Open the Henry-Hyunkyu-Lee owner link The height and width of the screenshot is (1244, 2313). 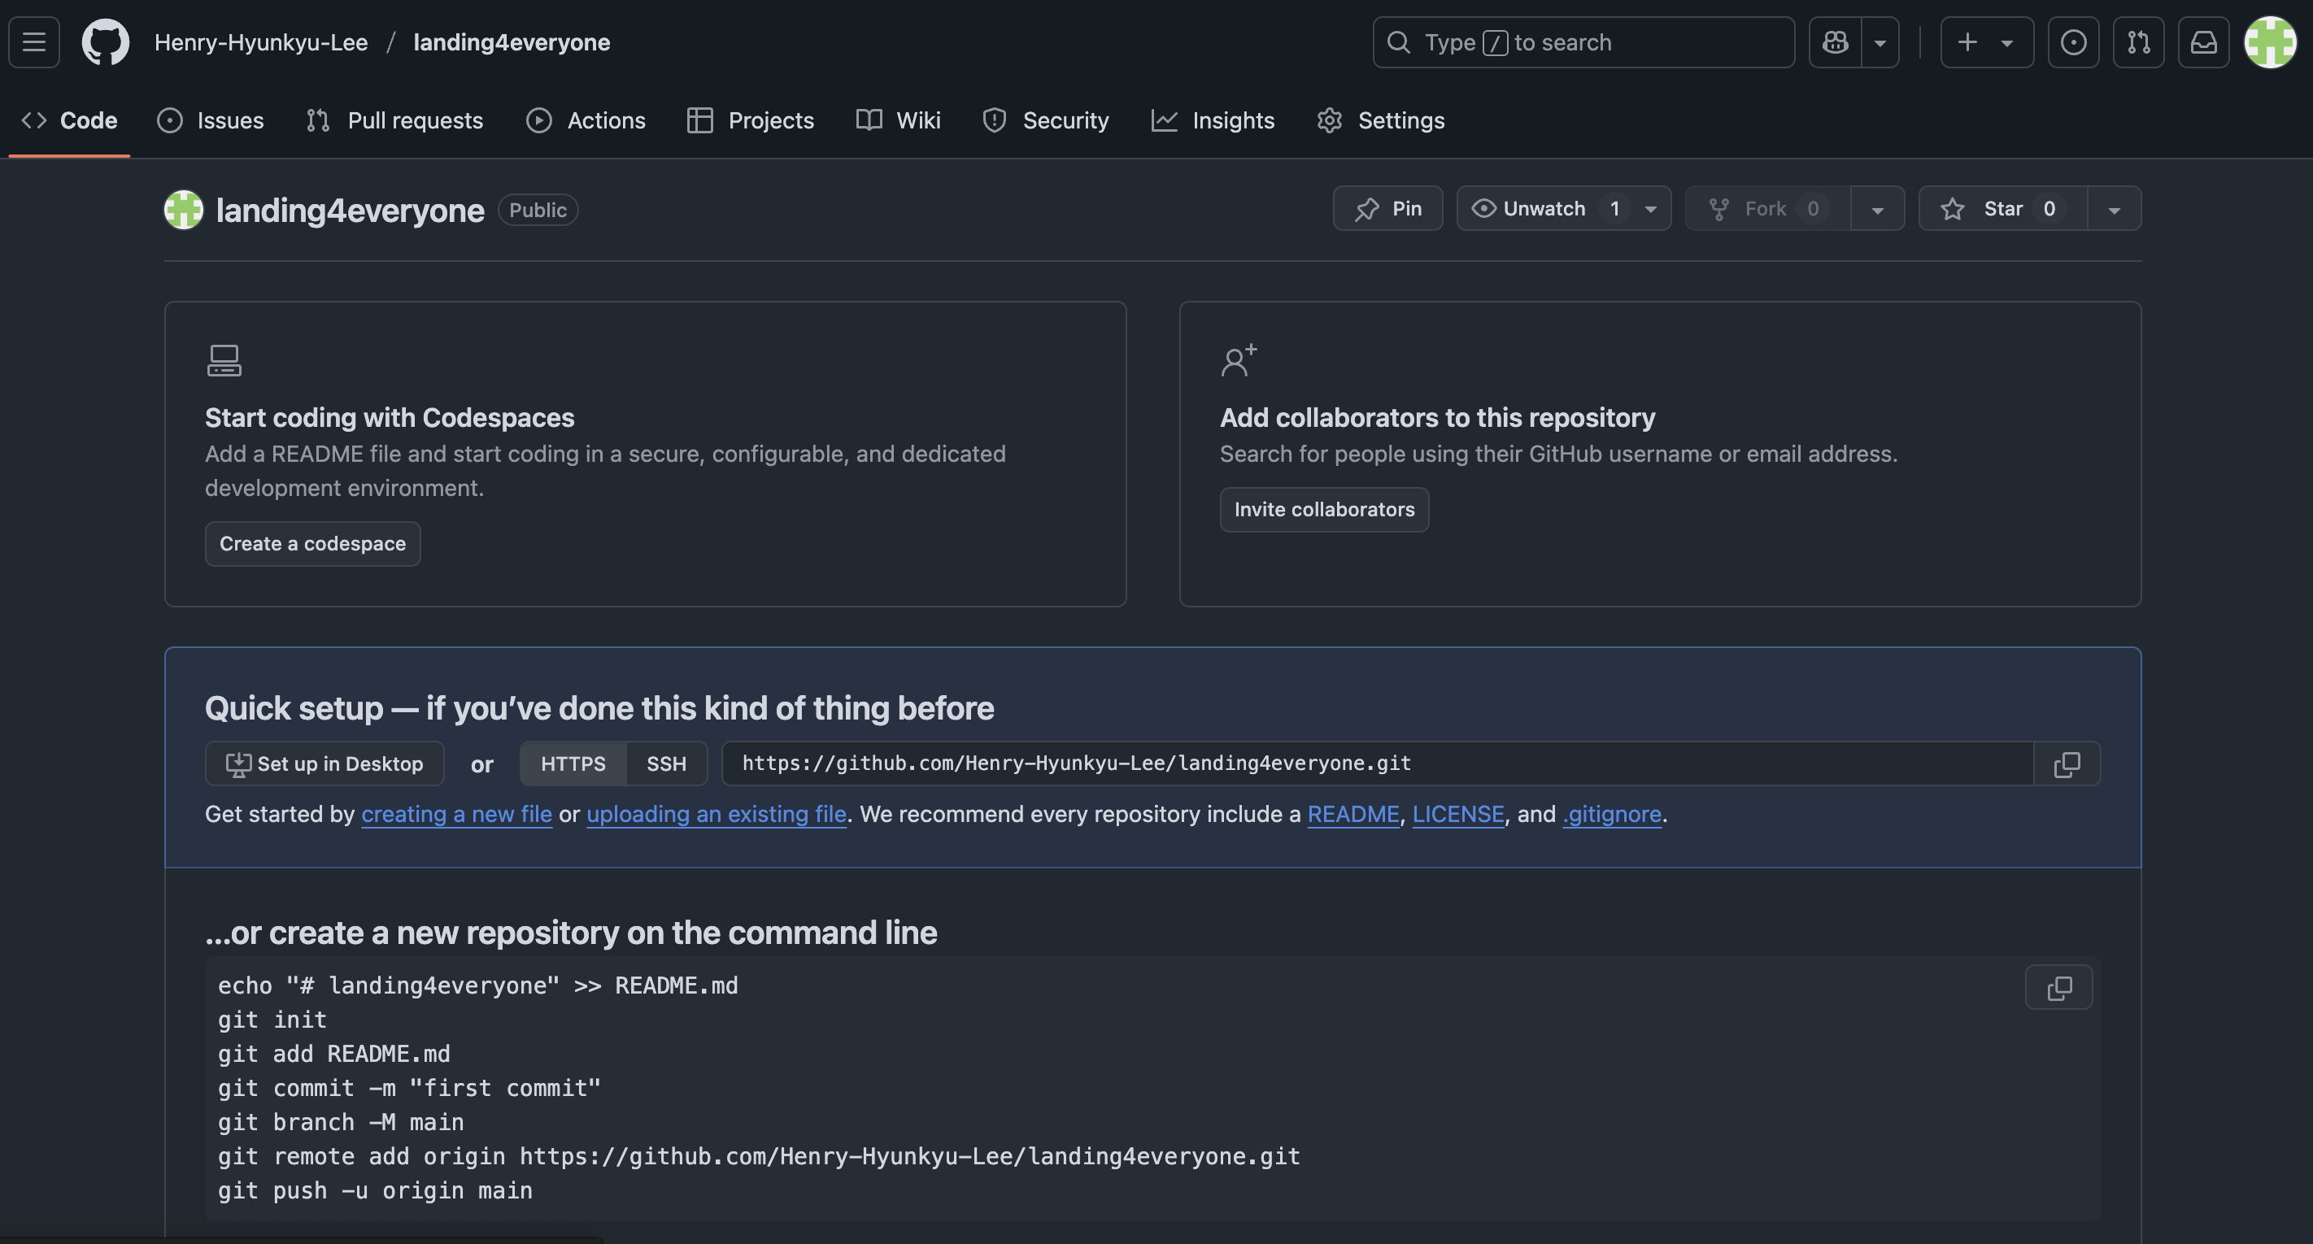click(x=261, y=42)
